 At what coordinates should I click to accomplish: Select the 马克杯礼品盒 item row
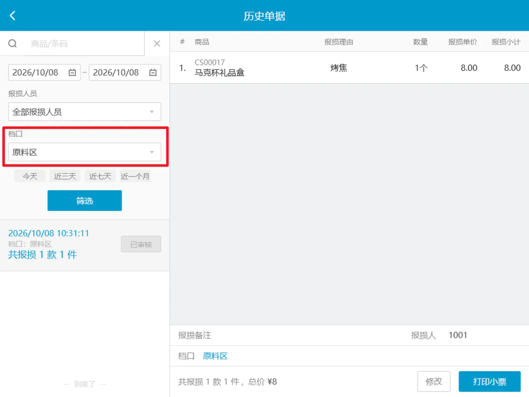349,68
